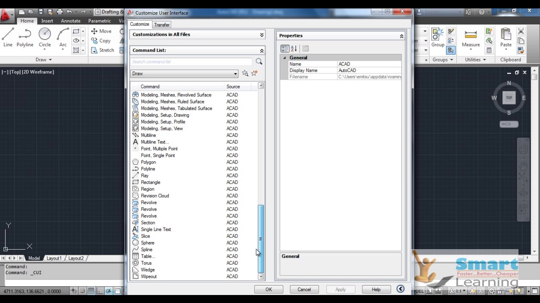Click the Undo arrow in quick access
Screen dimensions: 540x303
tap(69, 12)
